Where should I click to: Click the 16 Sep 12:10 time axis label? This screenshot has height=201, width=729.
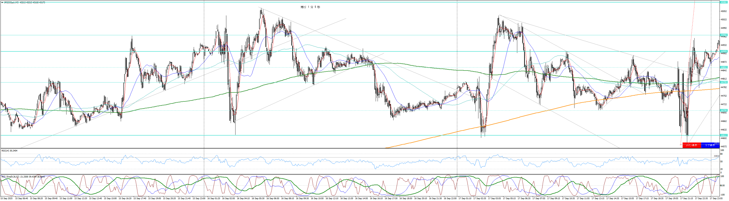click(x=332, y=198)
